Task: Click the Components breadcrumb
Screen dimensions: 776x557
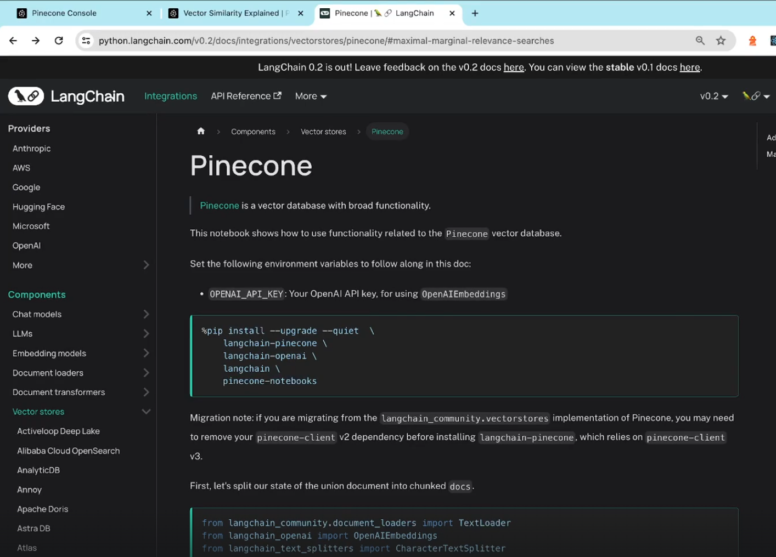Action: [x=253, y=132]
